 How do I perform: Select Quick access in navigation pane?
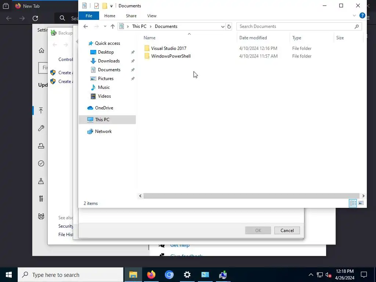108,43
